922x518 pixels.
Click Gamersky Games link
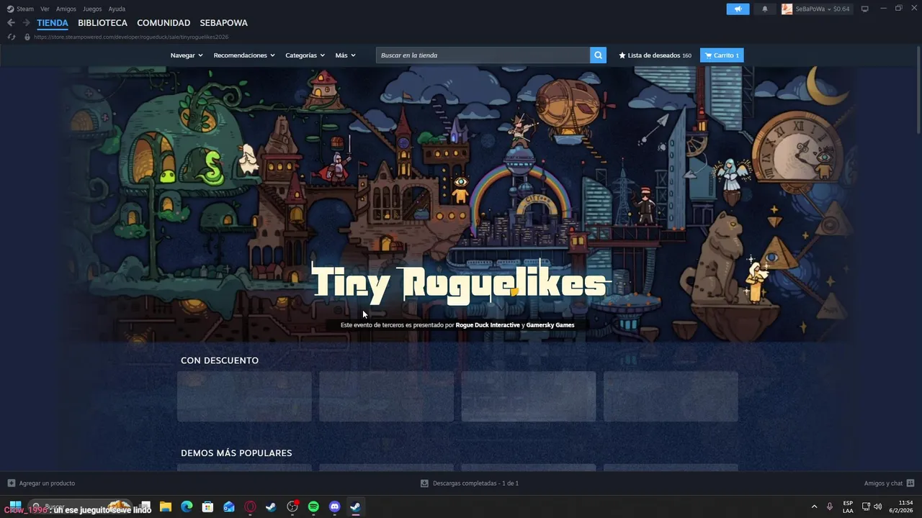coord(550,325)
